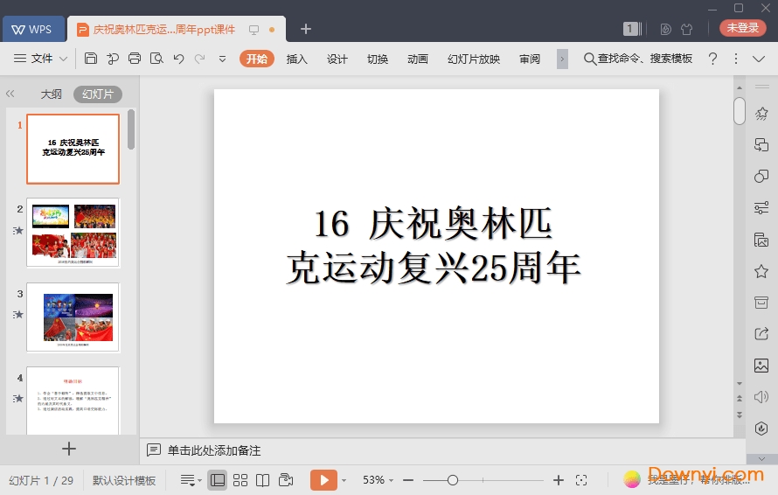Click the Print icon
Screen dimensions: 778x495
coord(135,59)
